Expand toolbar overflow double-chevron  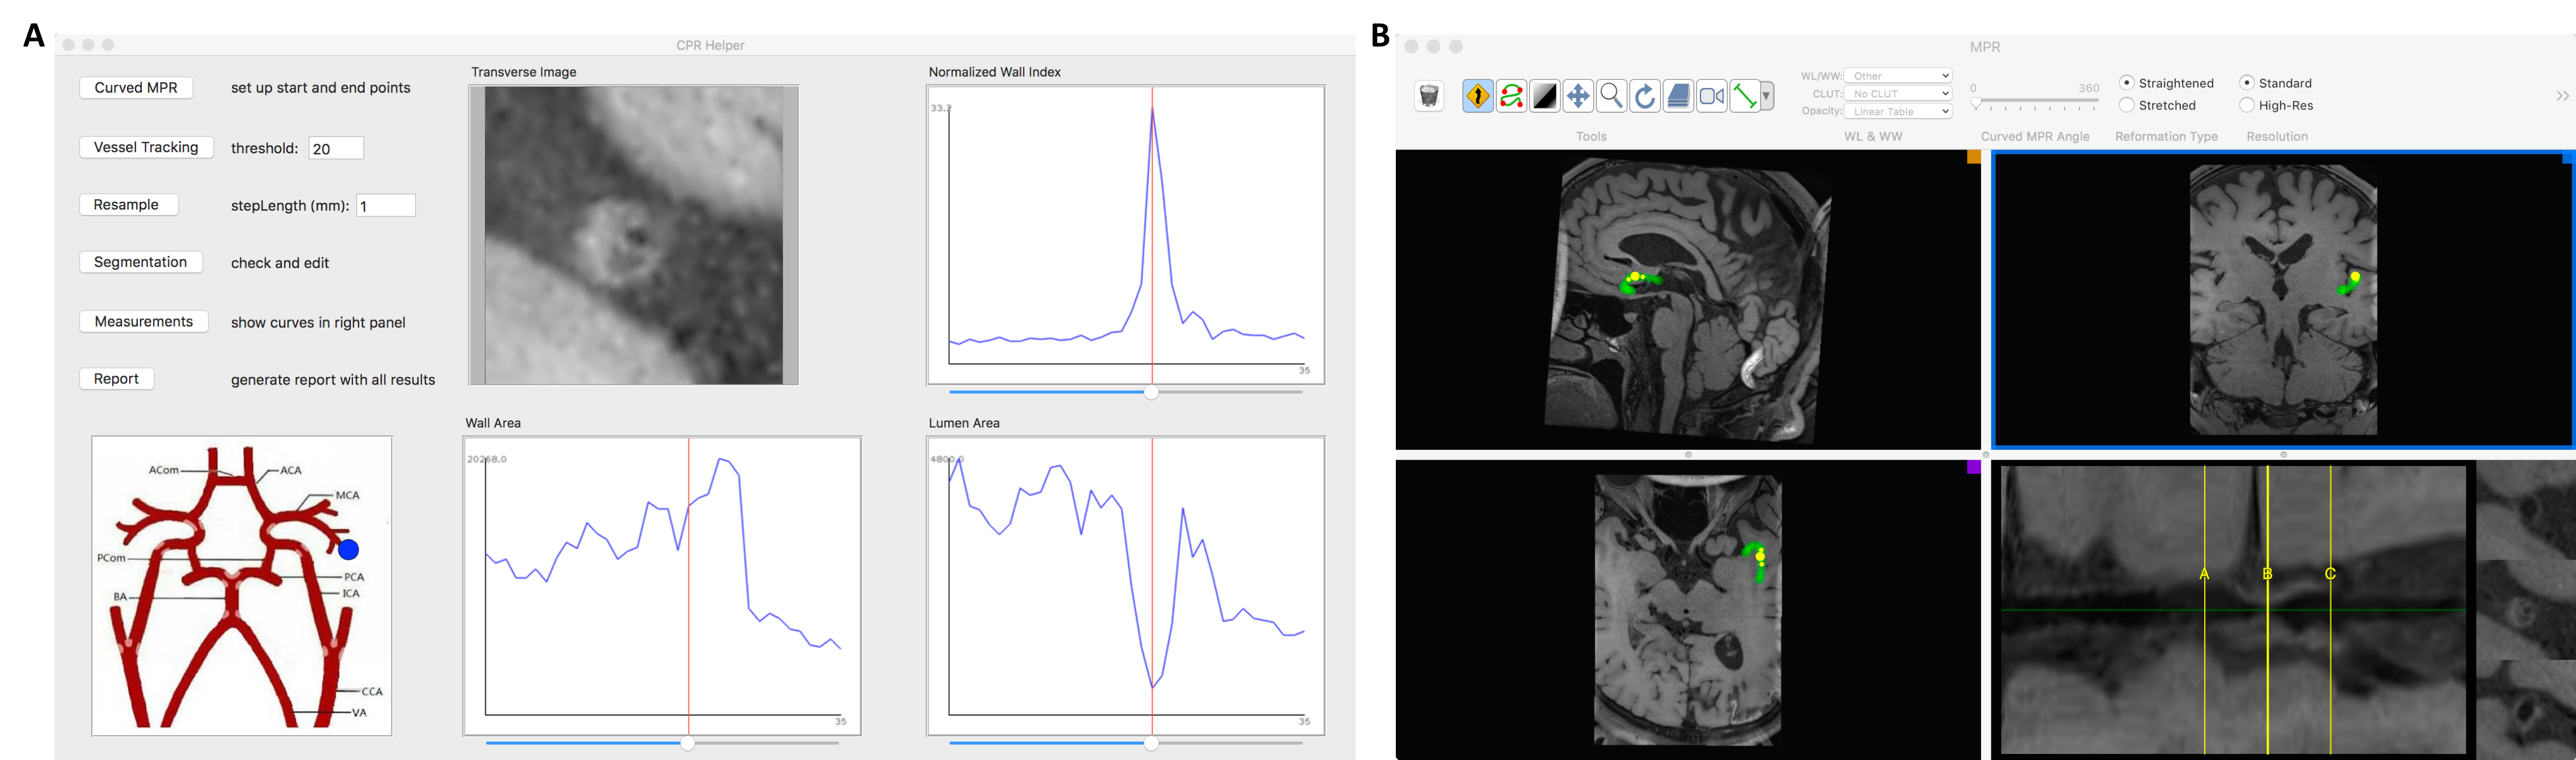click(2562, 96)
